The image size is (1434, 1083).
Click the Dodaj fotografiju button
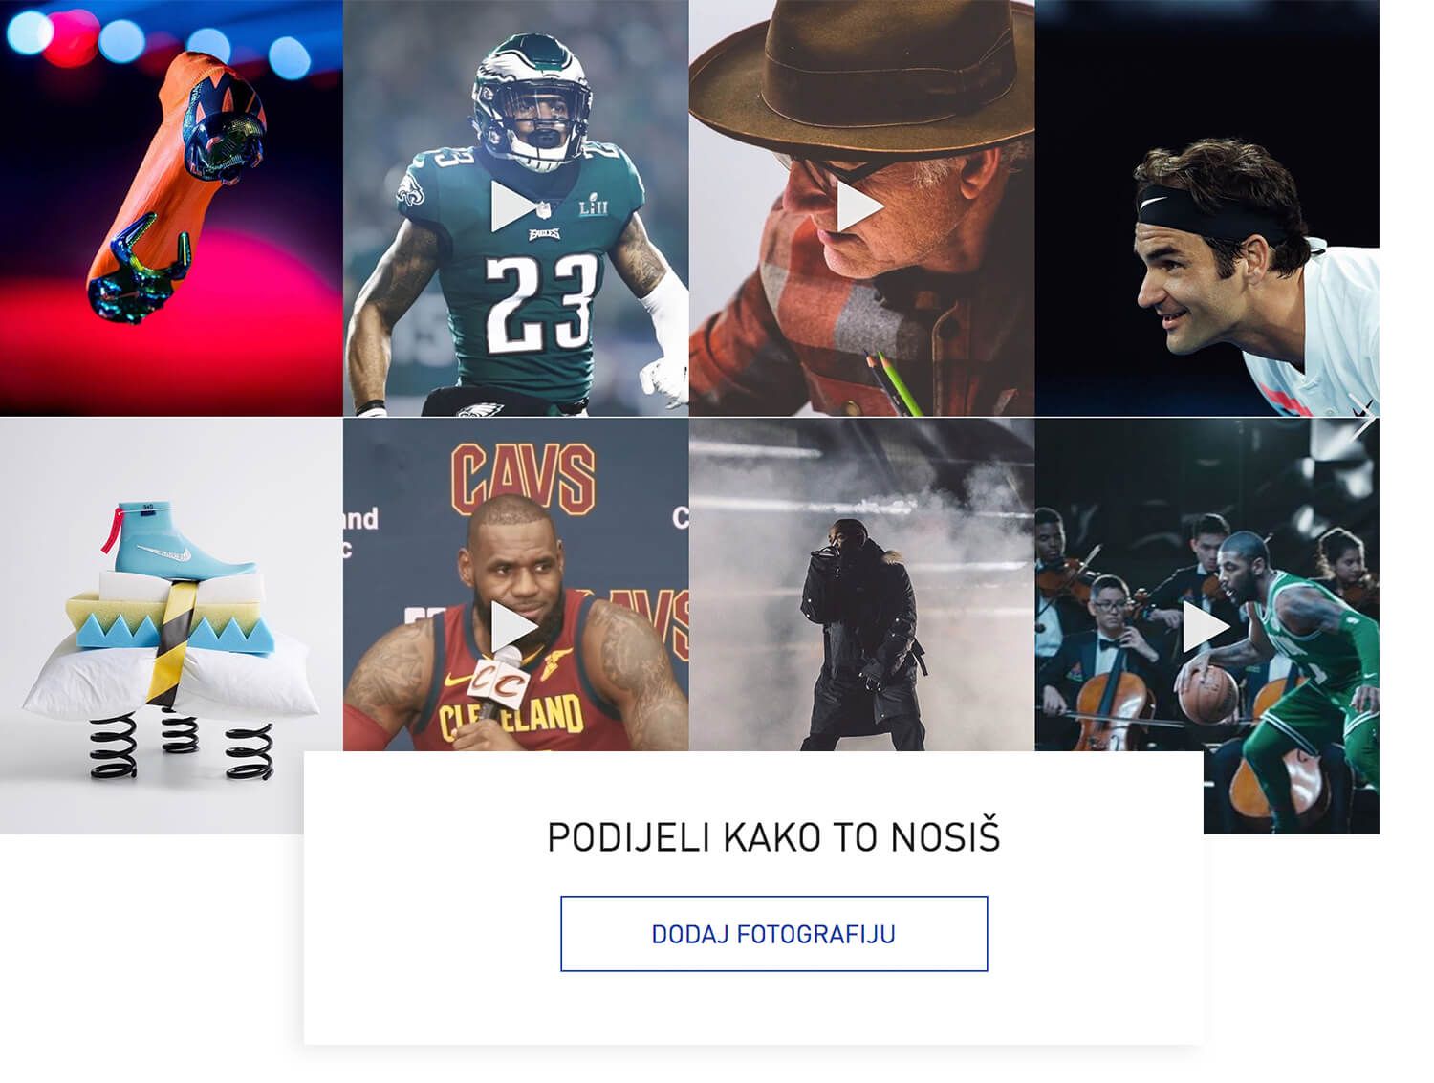pyautogui.click(x=773, y=934)
